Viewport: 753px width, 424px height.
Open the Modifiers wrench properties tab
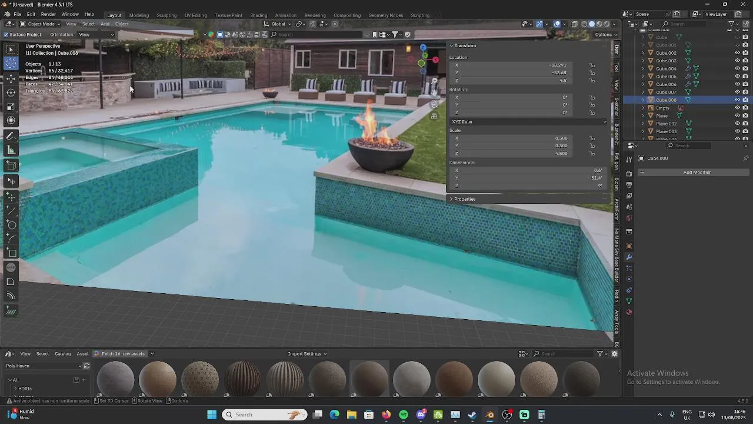629,257
